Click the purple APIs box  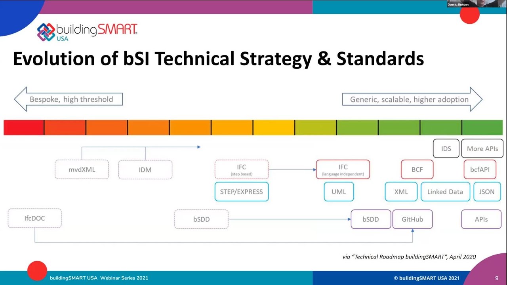point(481,219)
